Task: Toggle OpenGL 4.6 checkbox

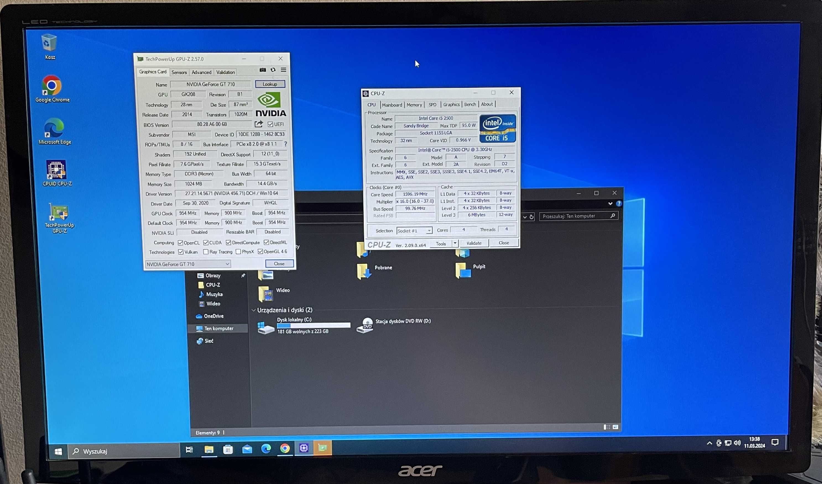Action: point(260,251)
